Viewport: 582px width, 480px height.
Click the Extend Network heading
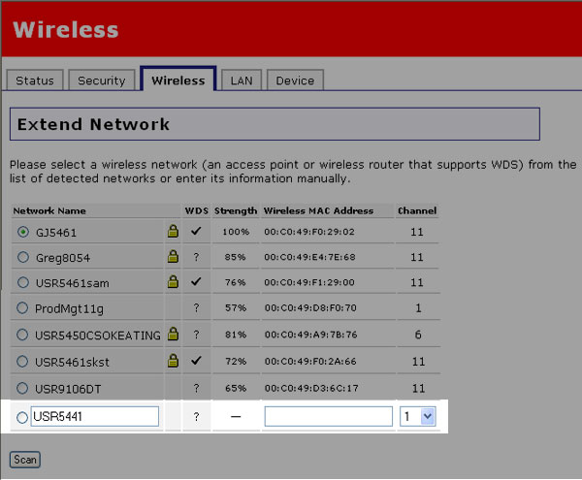pyautogui.click(x=93, y=124)
